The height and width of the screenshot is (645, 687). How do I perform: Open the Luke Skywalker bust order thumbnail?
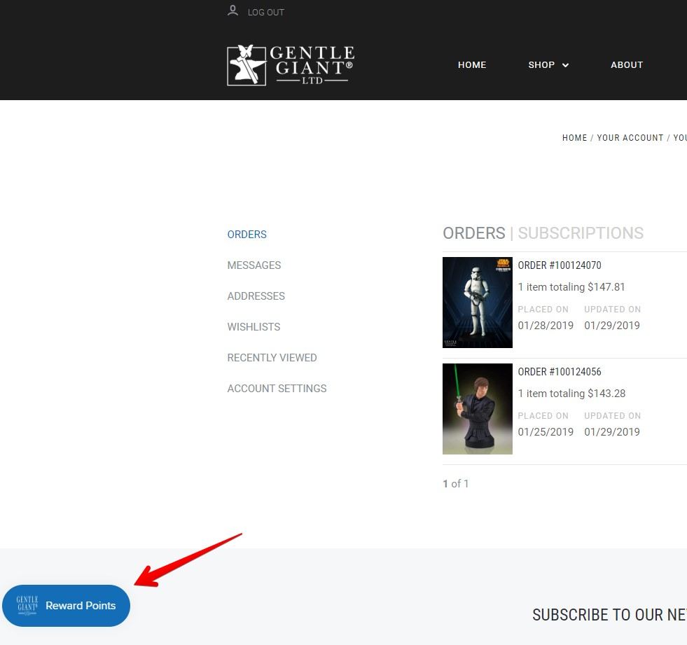tap(478, 409)
